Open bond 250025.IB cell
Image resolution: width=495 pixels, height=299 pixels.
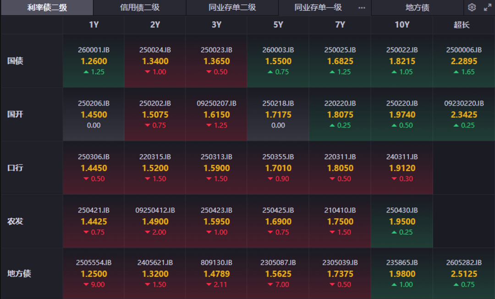(340, 61)
